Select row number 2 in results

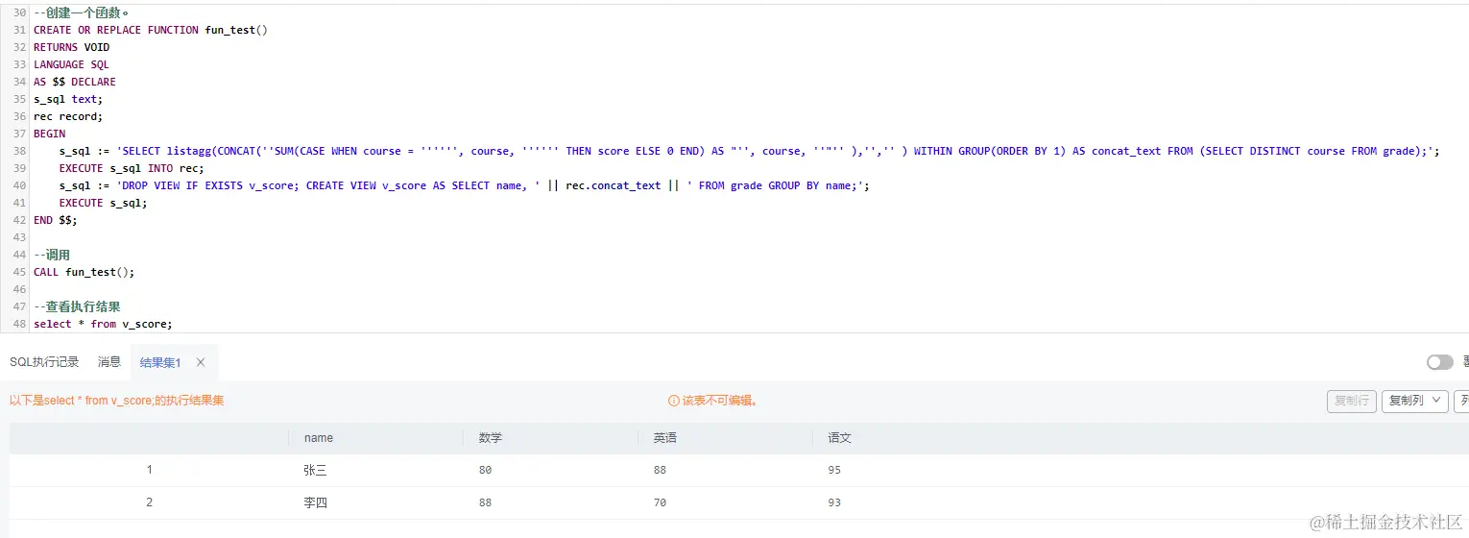(150, 502)
